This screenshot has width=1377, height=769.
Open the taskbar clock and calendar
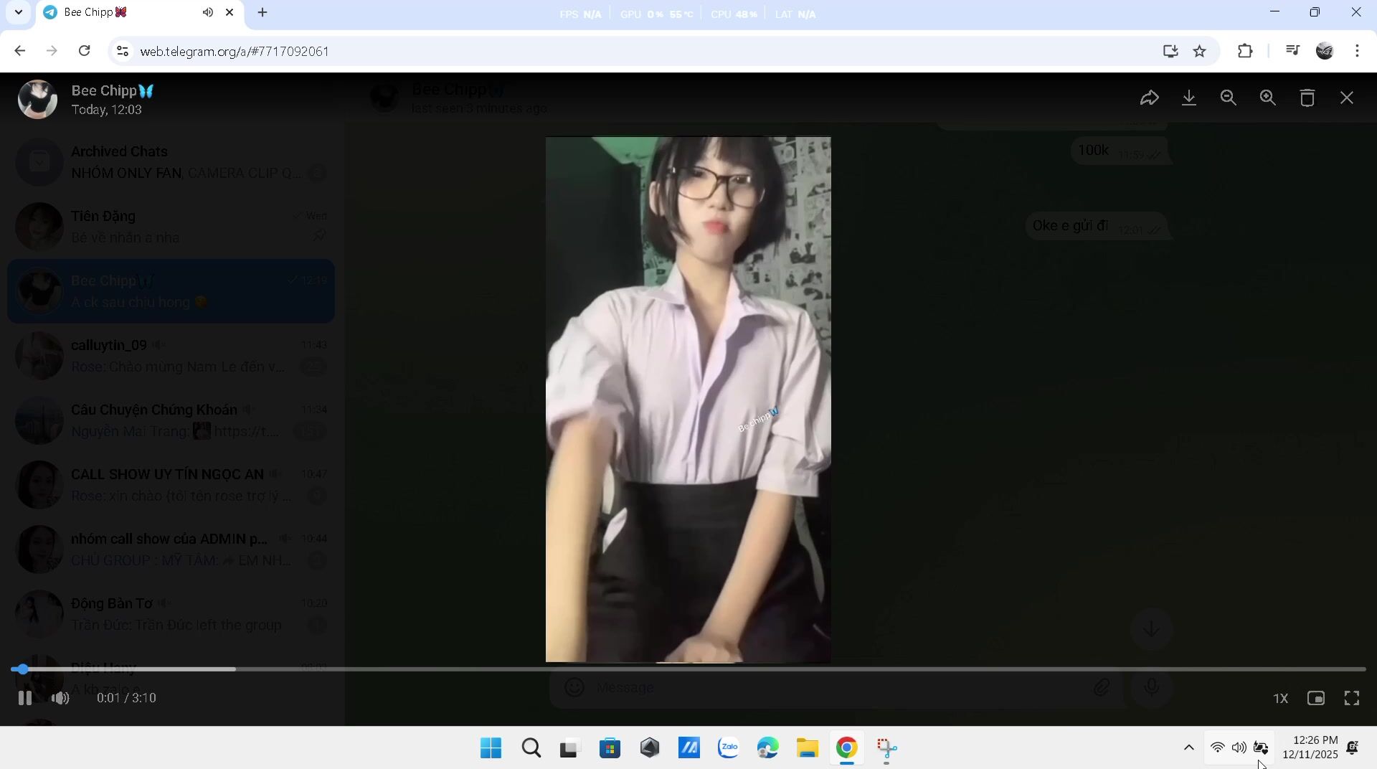(1310, 747)
